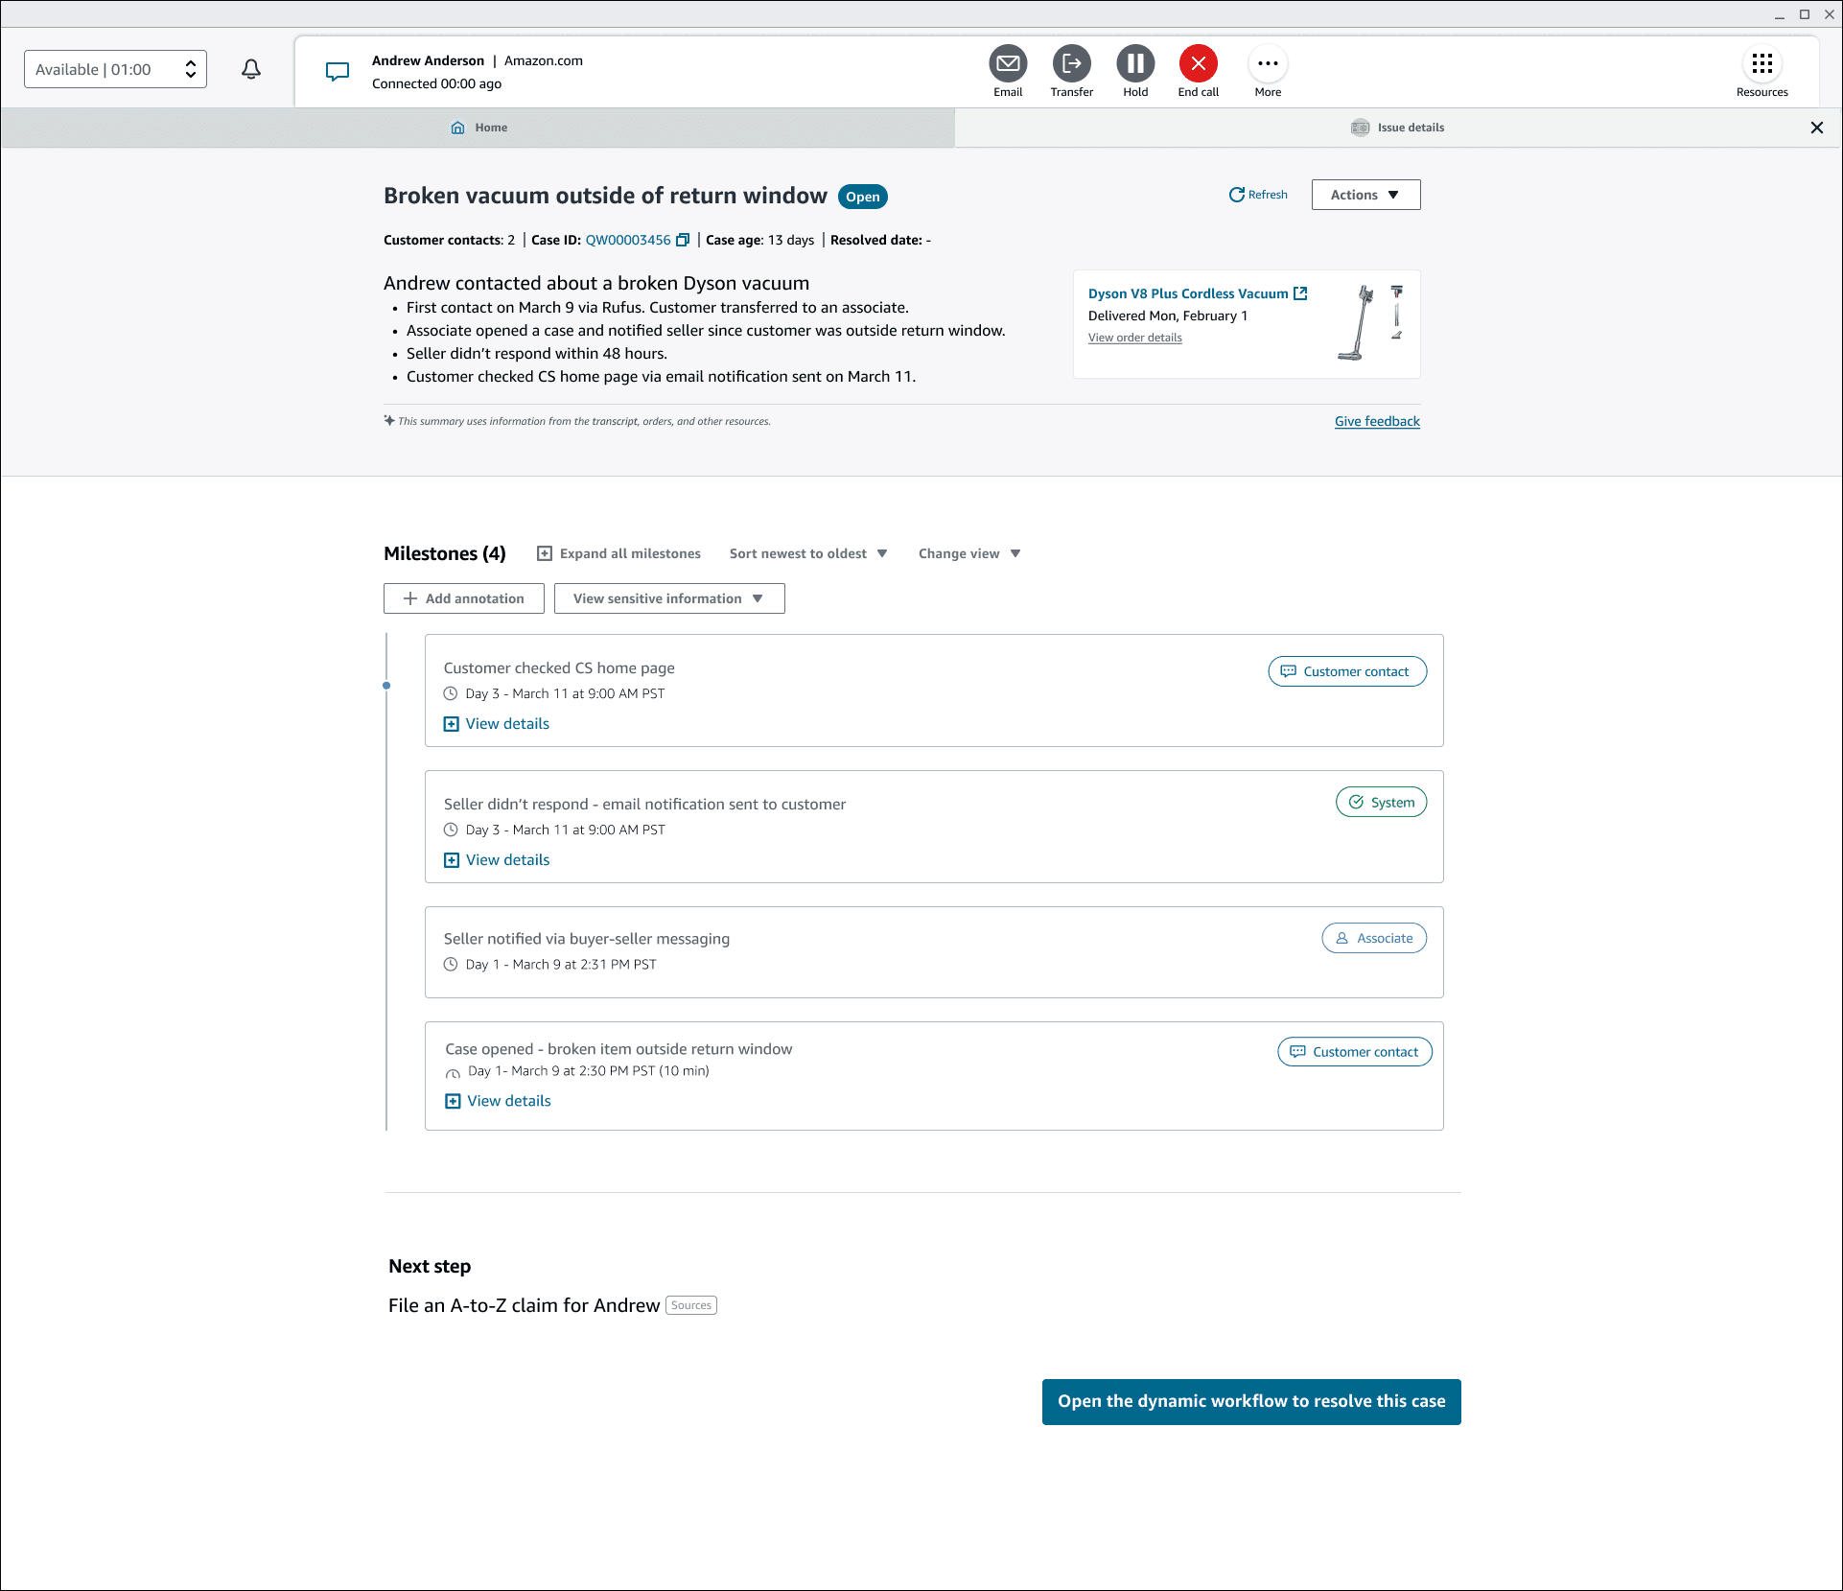Click the notification bell icon
1843x1591 pixels.
251,69
